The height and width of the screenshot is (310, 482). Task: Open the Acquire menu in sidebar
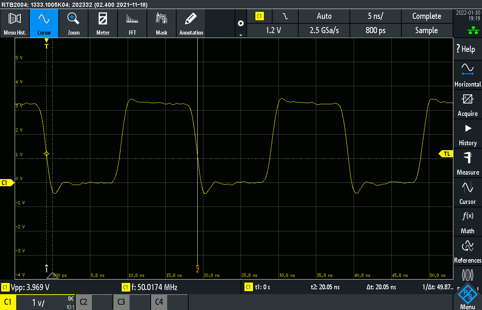pos(467,104)
